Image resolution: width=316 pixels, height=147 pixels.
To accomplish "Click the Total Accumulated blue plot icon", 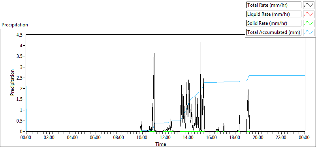I will coord(308,32).
